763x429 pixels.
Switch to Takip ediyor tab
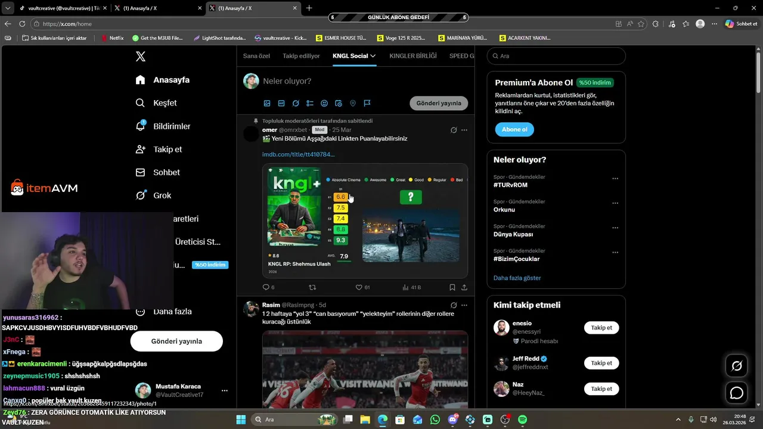301,56
